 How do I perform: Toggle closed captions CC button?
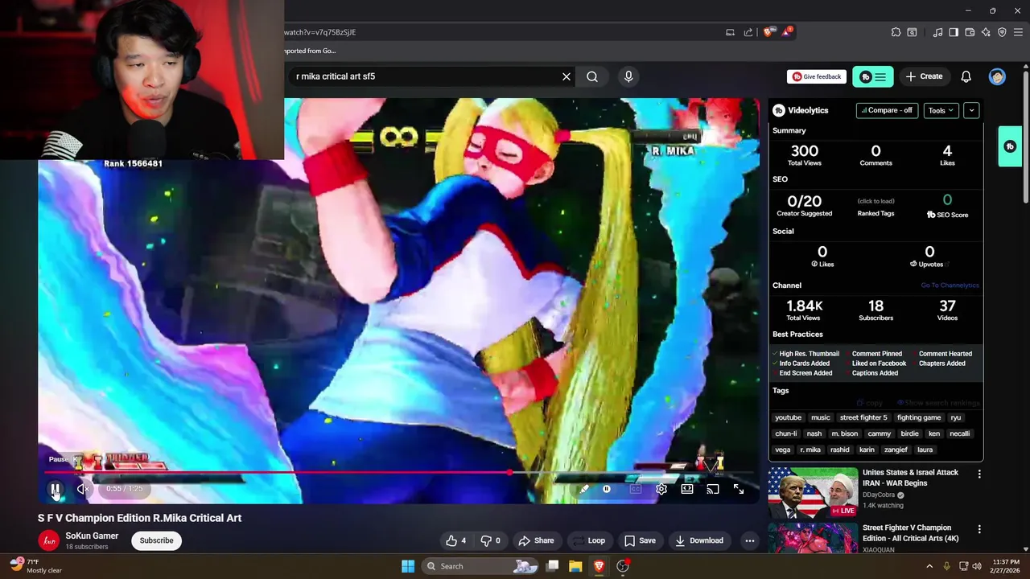(x=636, y=489)
